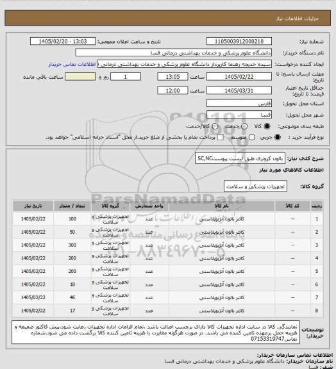Click the شماره نیاز field 1105003912000210

[239, 42]
